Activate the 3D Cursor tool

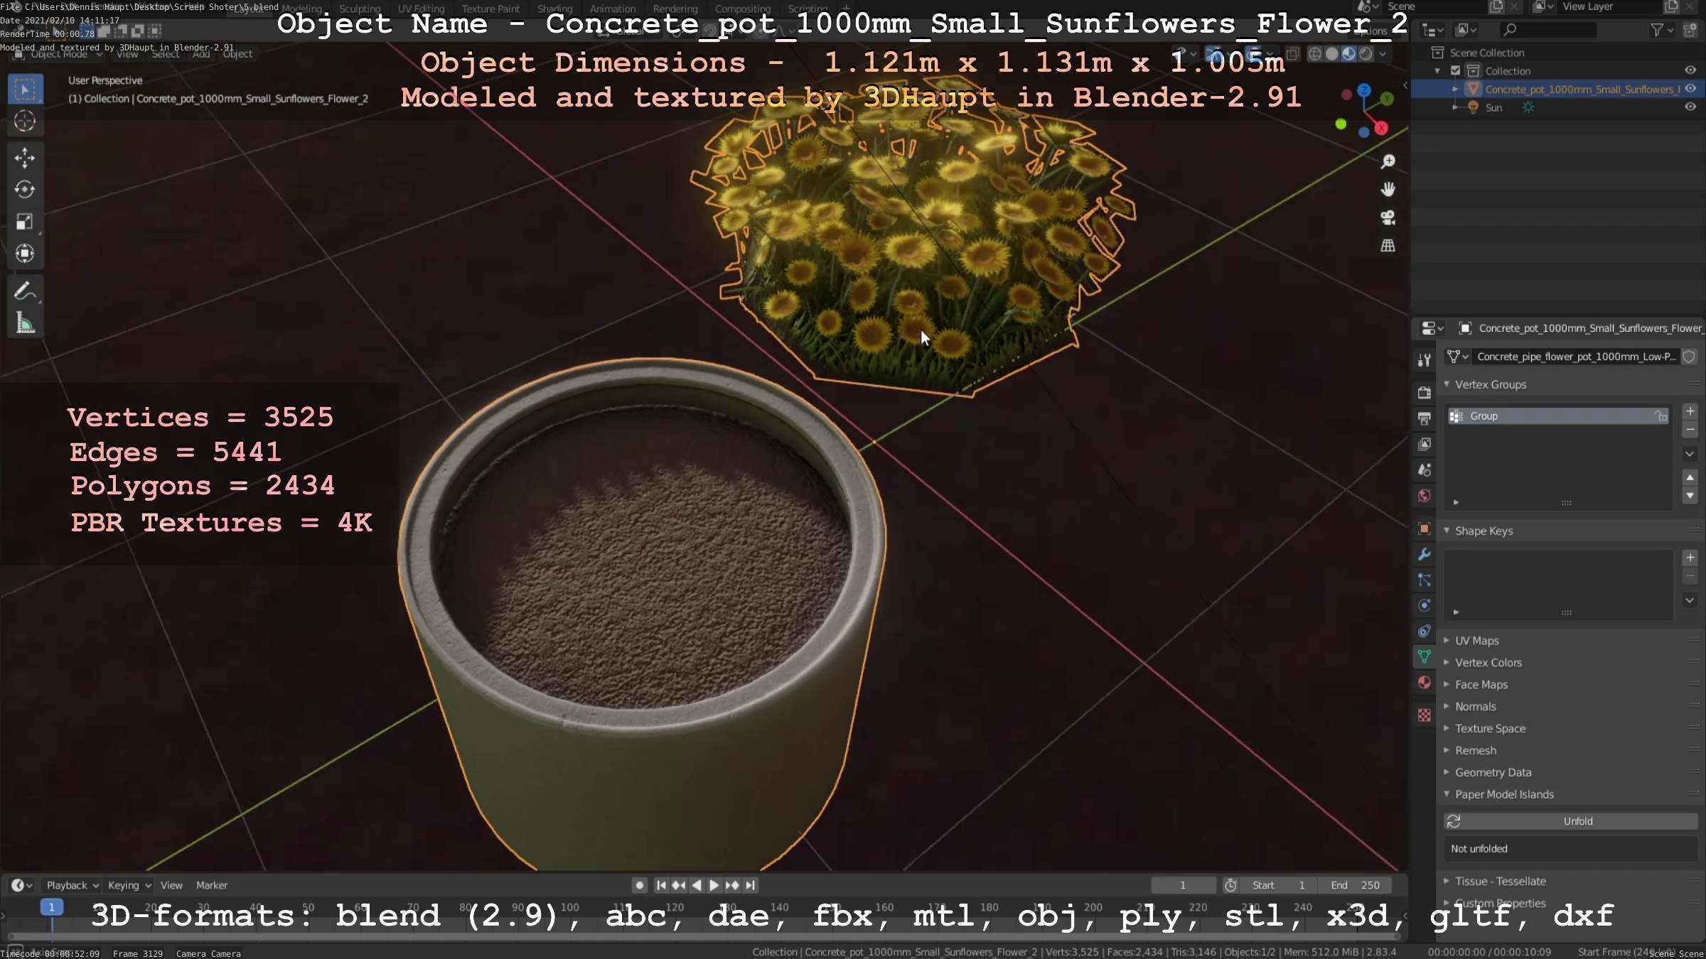pos(25,121)
